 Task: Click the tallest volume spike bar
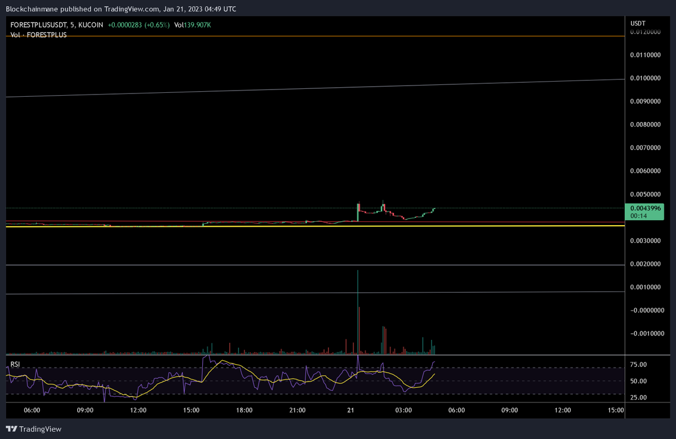358,312
